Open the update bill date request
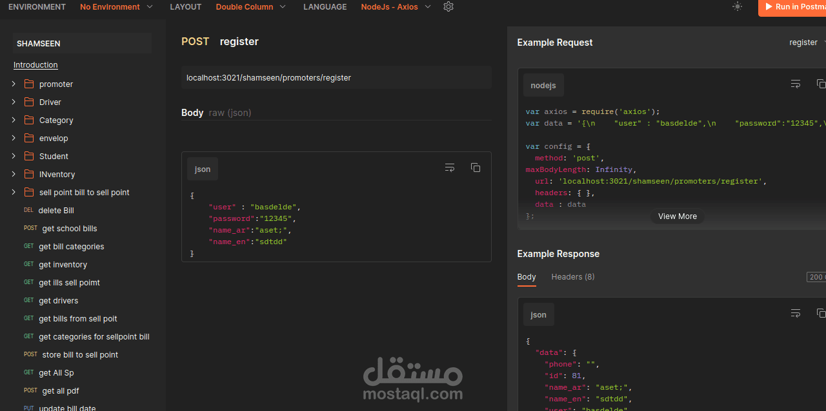The height and width of the screenshot is (411, 826). pyautogui.click(x=67, y=408)
